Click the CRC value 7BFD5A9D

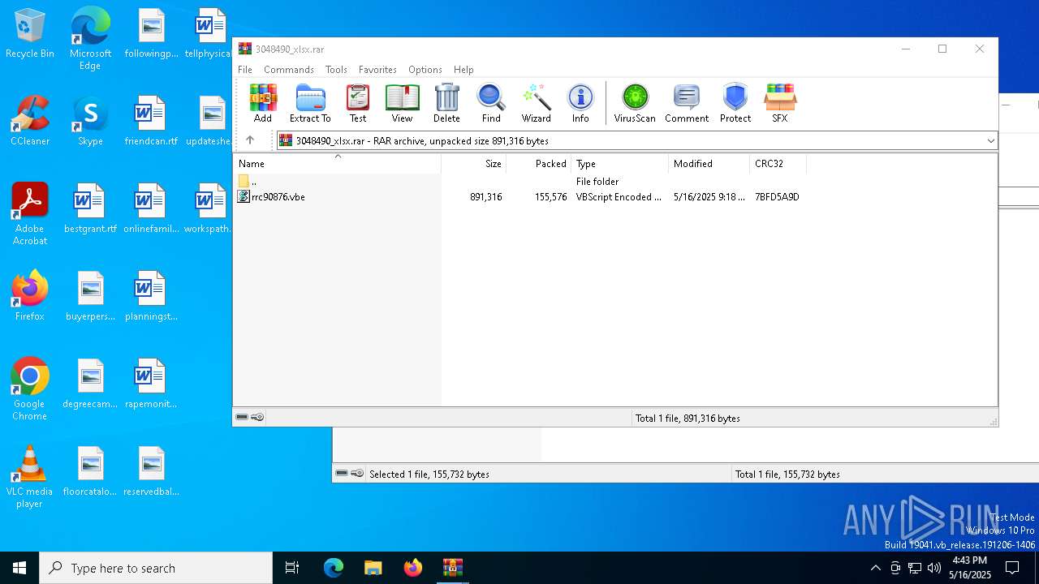click(777, 197)
